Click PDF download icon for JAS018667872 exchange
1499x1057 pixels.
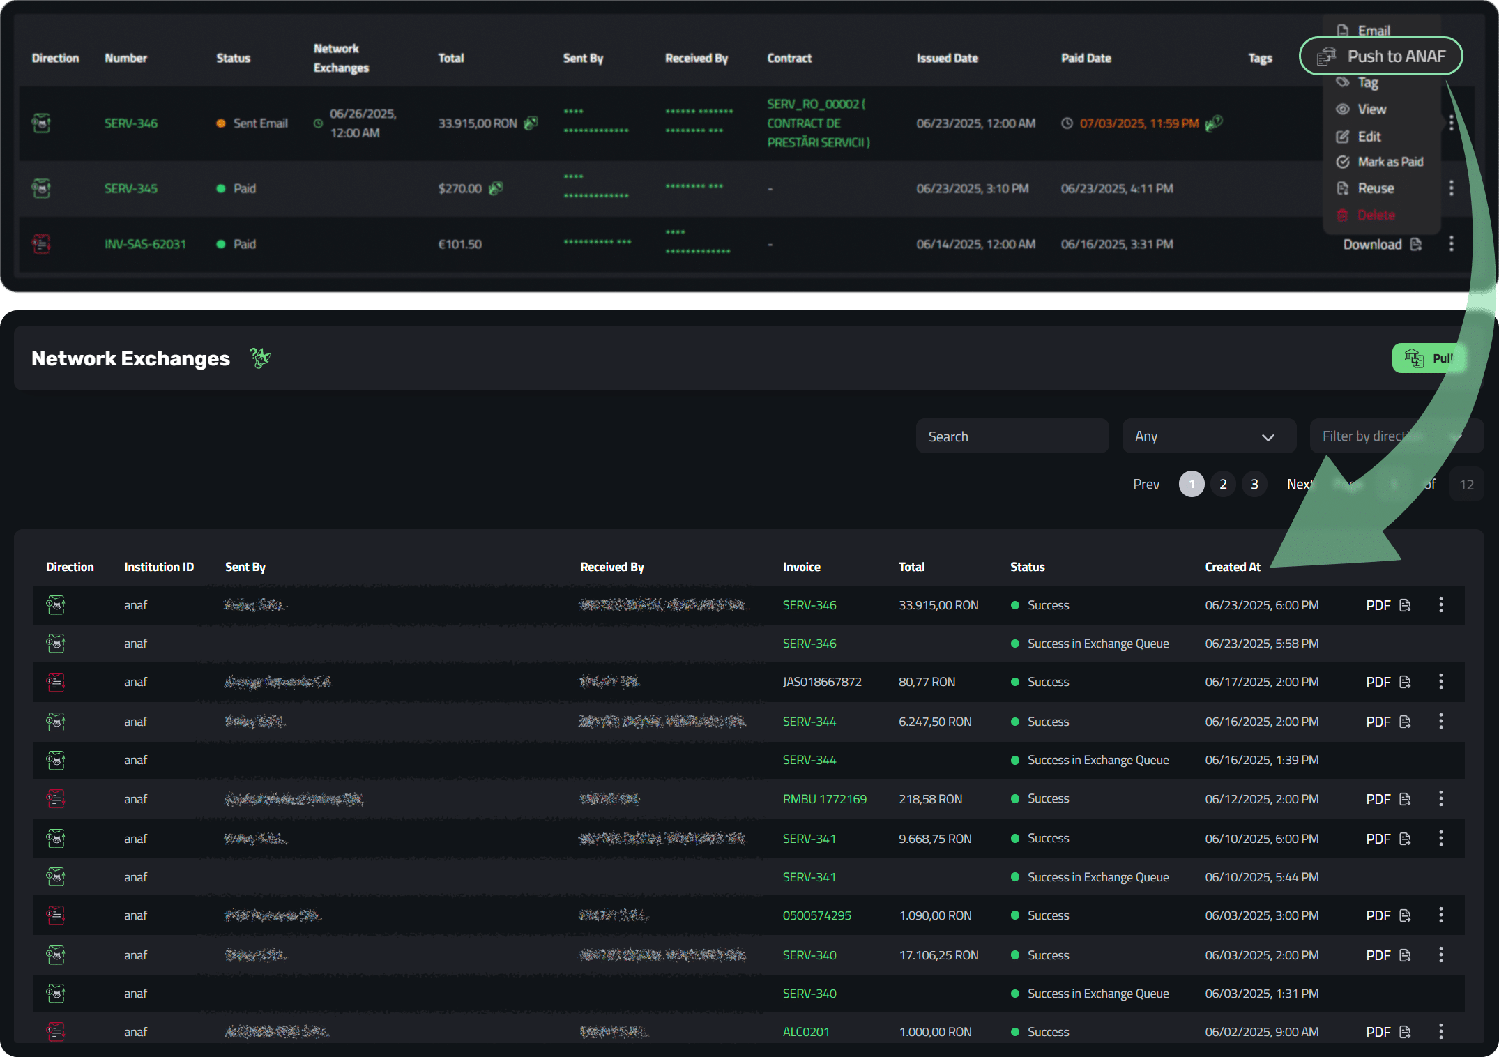(x=1405, y=682)
